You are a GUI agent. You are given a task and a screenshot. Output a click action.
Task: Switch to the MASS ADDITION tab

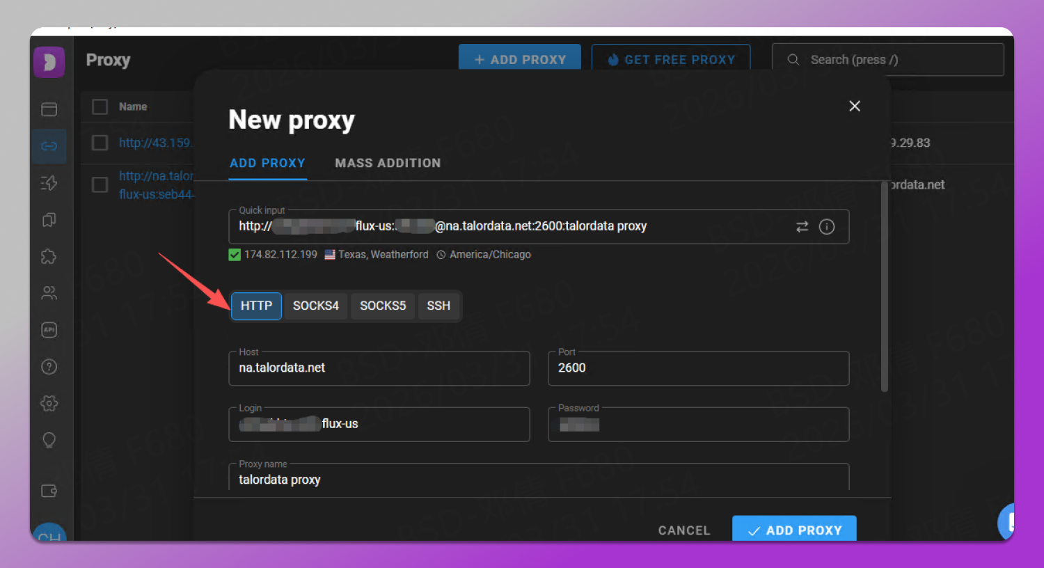coord(388,163)
